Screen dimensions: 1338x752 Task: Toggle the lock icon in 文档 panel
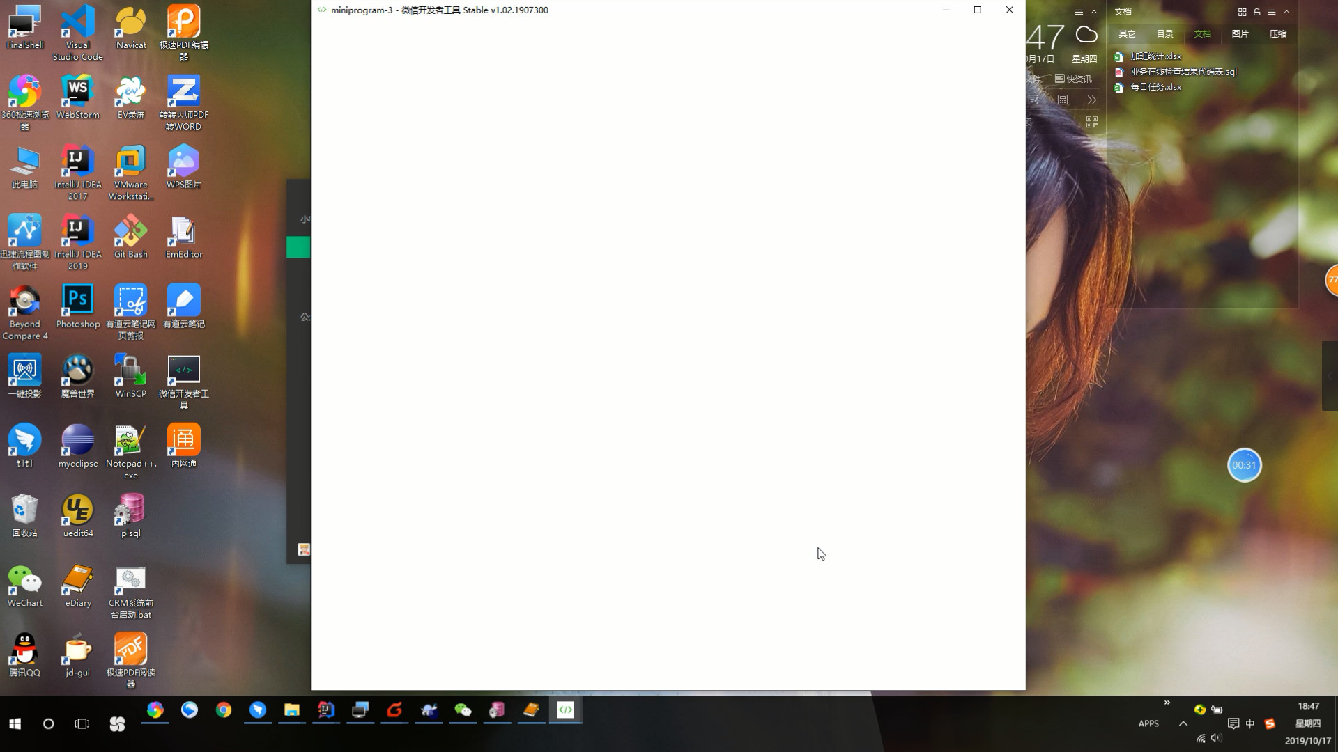click(1256, 12)
